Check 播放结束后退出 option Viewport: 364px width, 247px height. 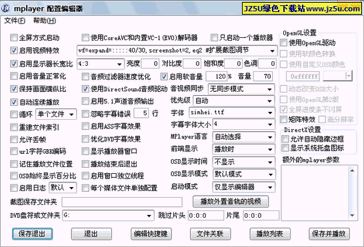tap(85, 164)
